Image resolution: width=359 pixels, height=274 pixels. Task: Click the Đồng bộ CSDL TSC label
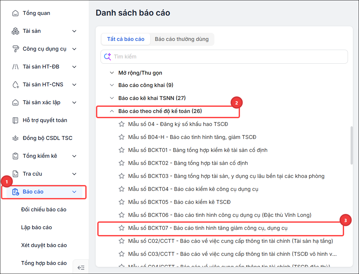[x=47, y=138]
